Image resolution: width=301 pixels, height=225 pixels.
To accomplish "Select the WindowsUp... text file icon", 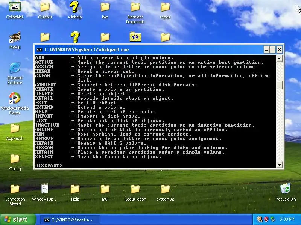I will [x=45, y=192].
